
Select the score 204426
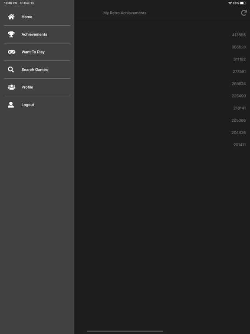point(239,133)
